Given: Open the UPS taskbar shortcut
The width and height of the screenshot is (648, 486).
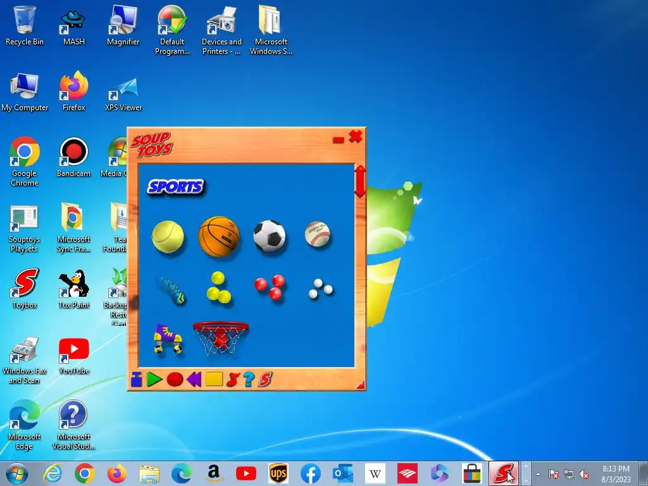Looking at the screenshot, I should (278, 473).
